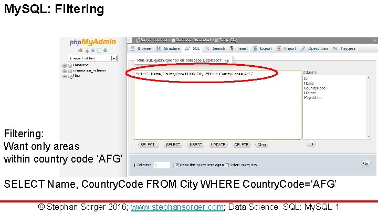Screen dimensions: 378x213
Task: Open the Operations tab
Action: (x=314, y=48)
